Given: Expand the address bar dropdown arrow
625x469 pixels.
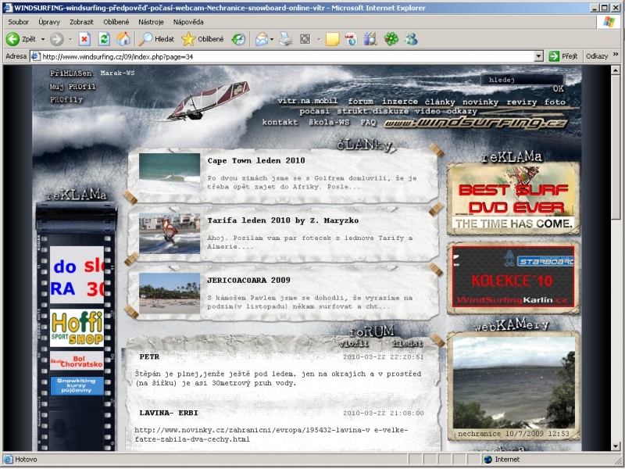Looking at the screenshot, I should (x=538, y=56).
